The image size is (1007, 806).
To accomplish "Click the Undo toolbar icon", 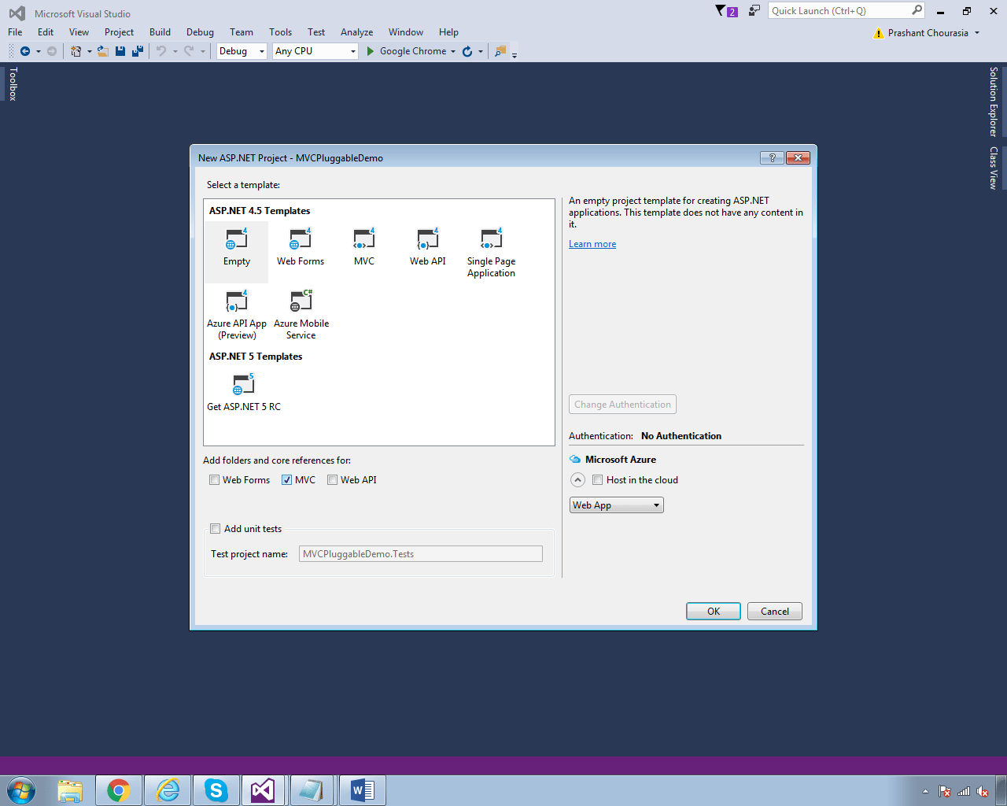I will coord(160,51).
